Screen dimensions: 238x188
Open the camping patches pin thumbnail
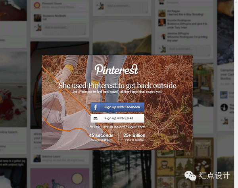tap(184, 163)
